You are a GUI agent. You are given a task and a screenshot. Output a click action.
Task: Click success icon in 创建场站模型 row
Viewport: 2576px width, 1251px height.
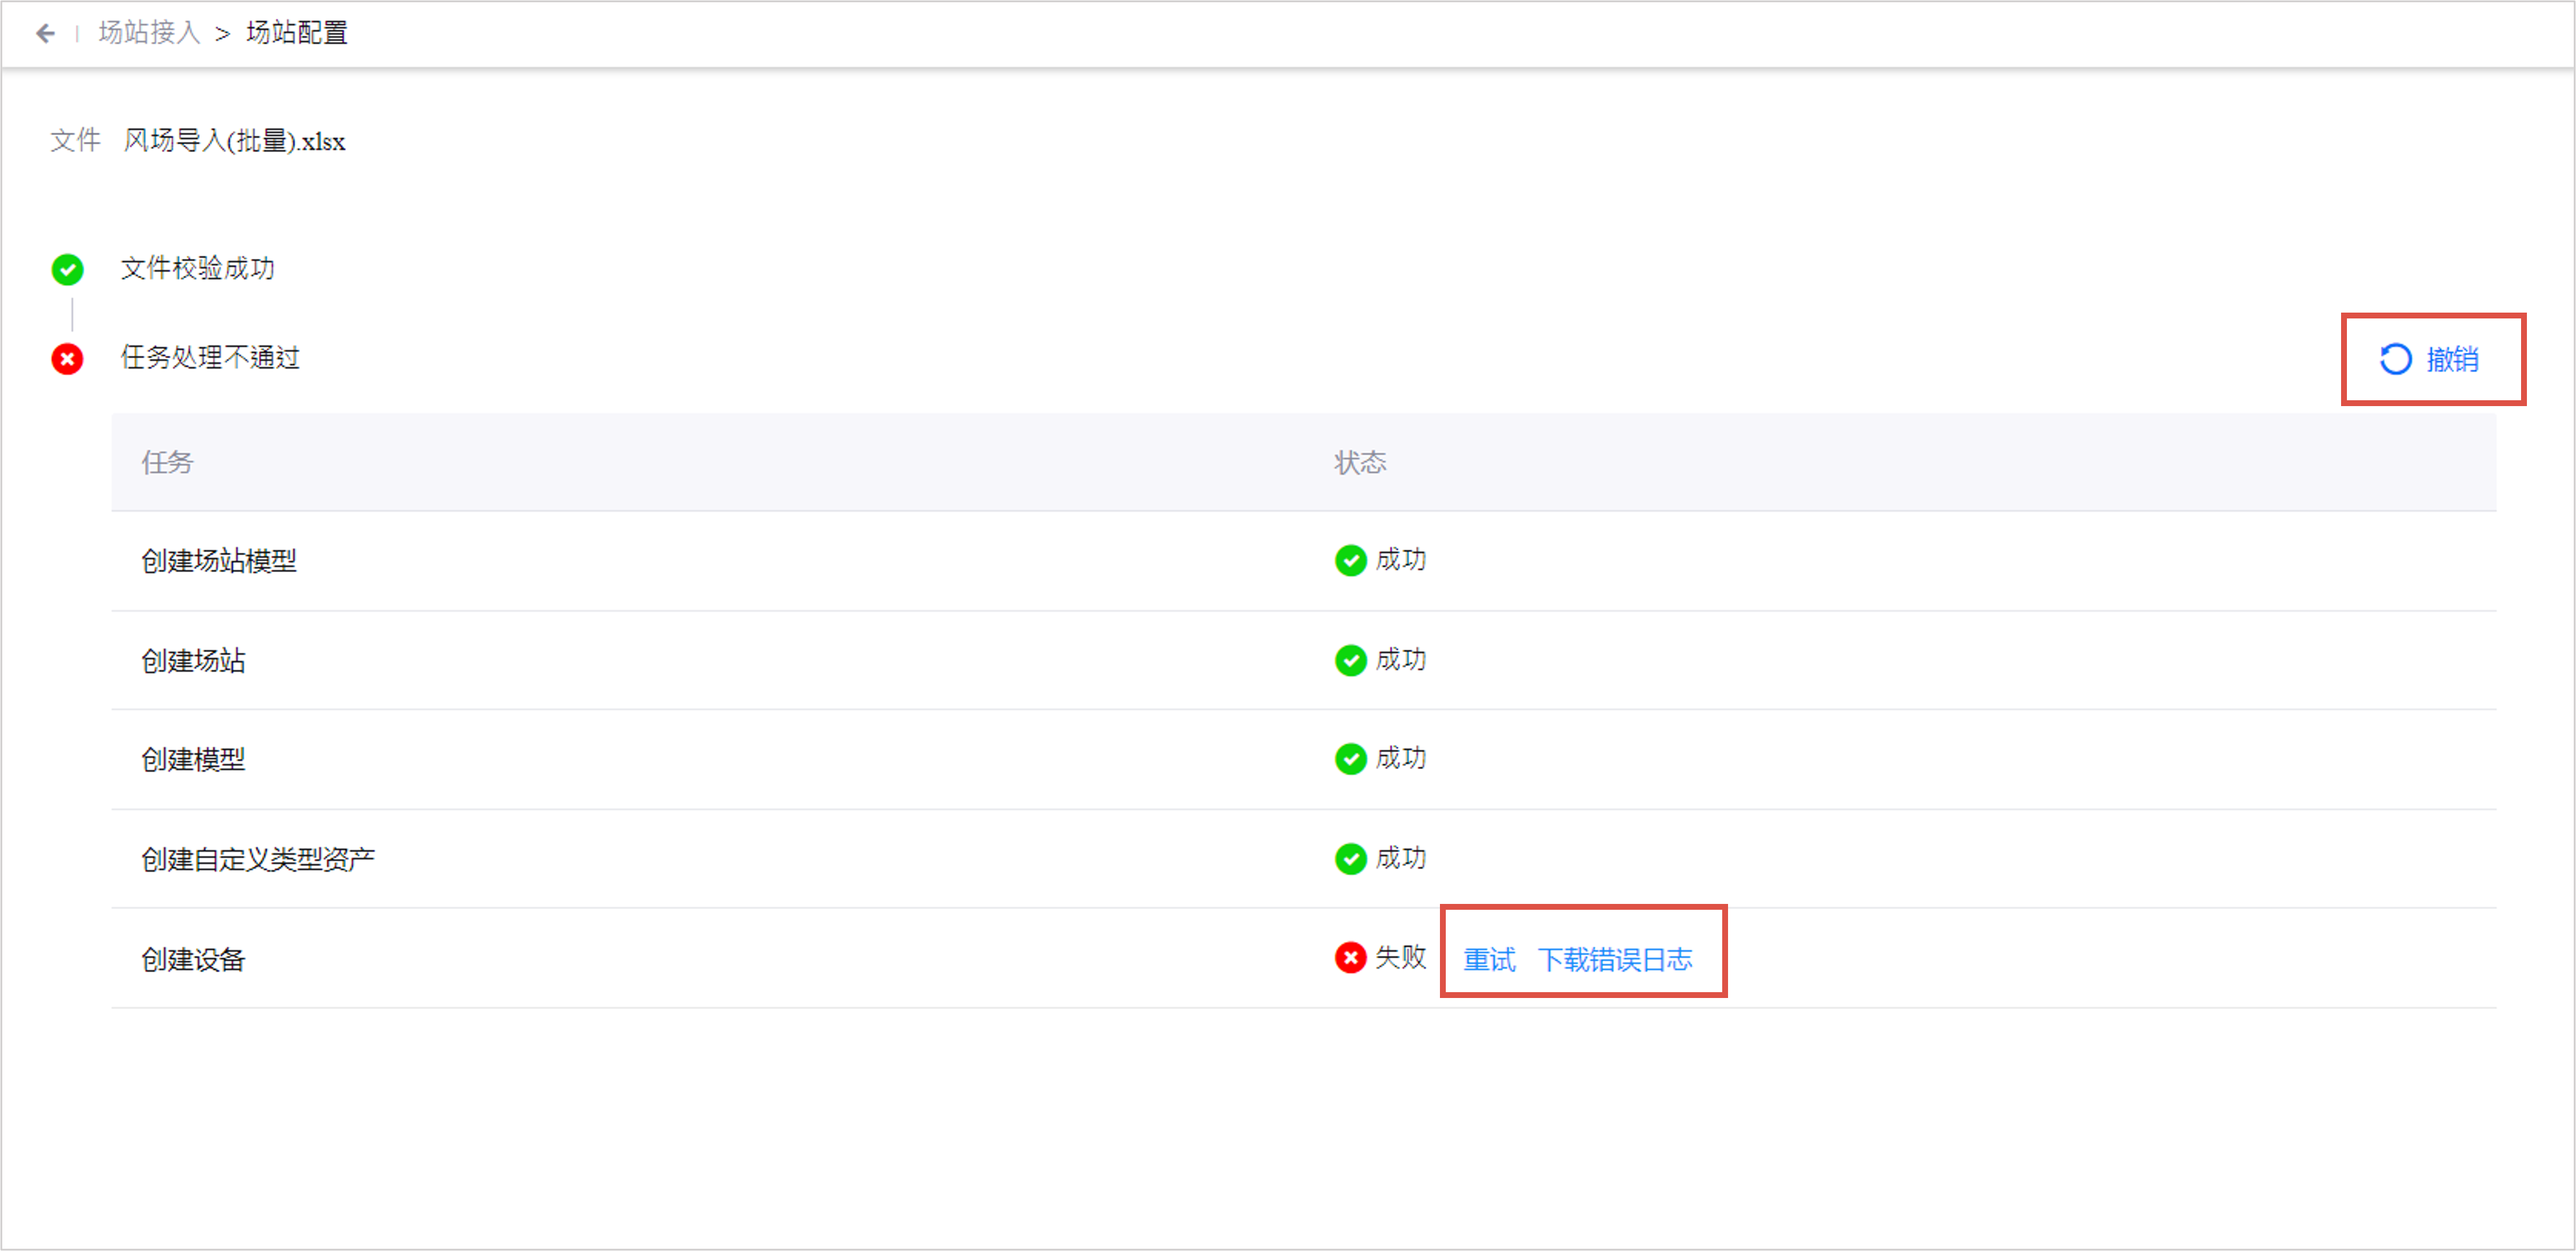point(1350,561)
